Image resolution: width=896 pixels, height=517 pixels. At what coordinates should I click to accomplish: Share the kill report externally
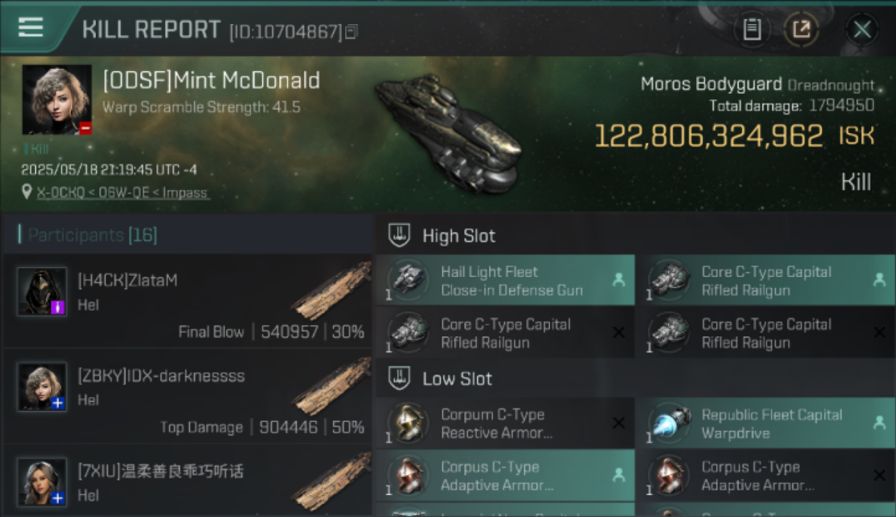tap(801, 30)
